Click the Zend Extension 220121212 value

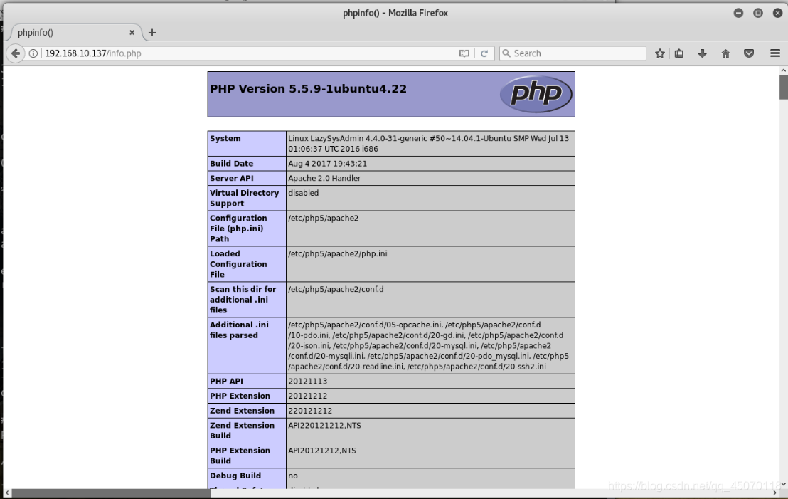coord(310,411)
